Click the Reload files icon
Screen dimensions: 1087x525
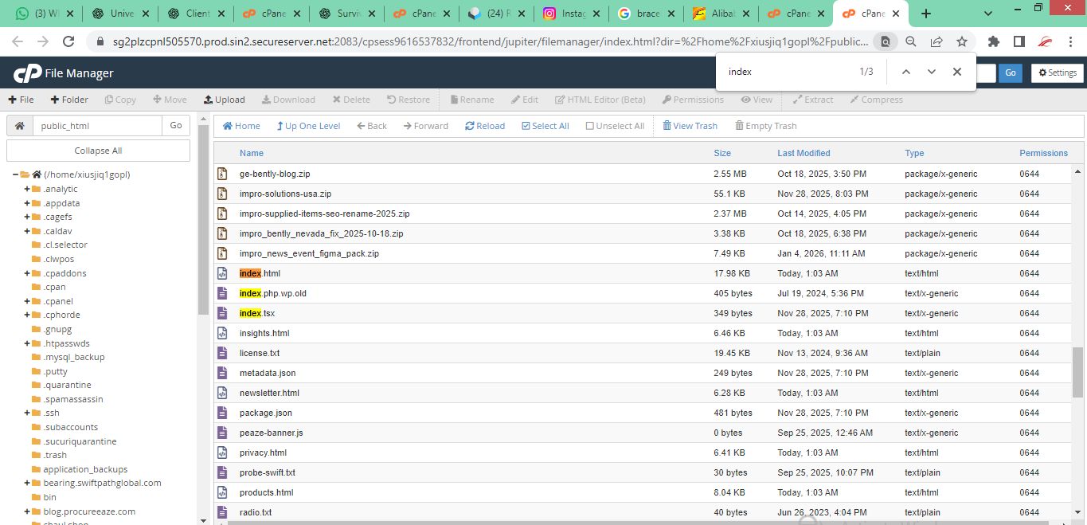[470, 126]
